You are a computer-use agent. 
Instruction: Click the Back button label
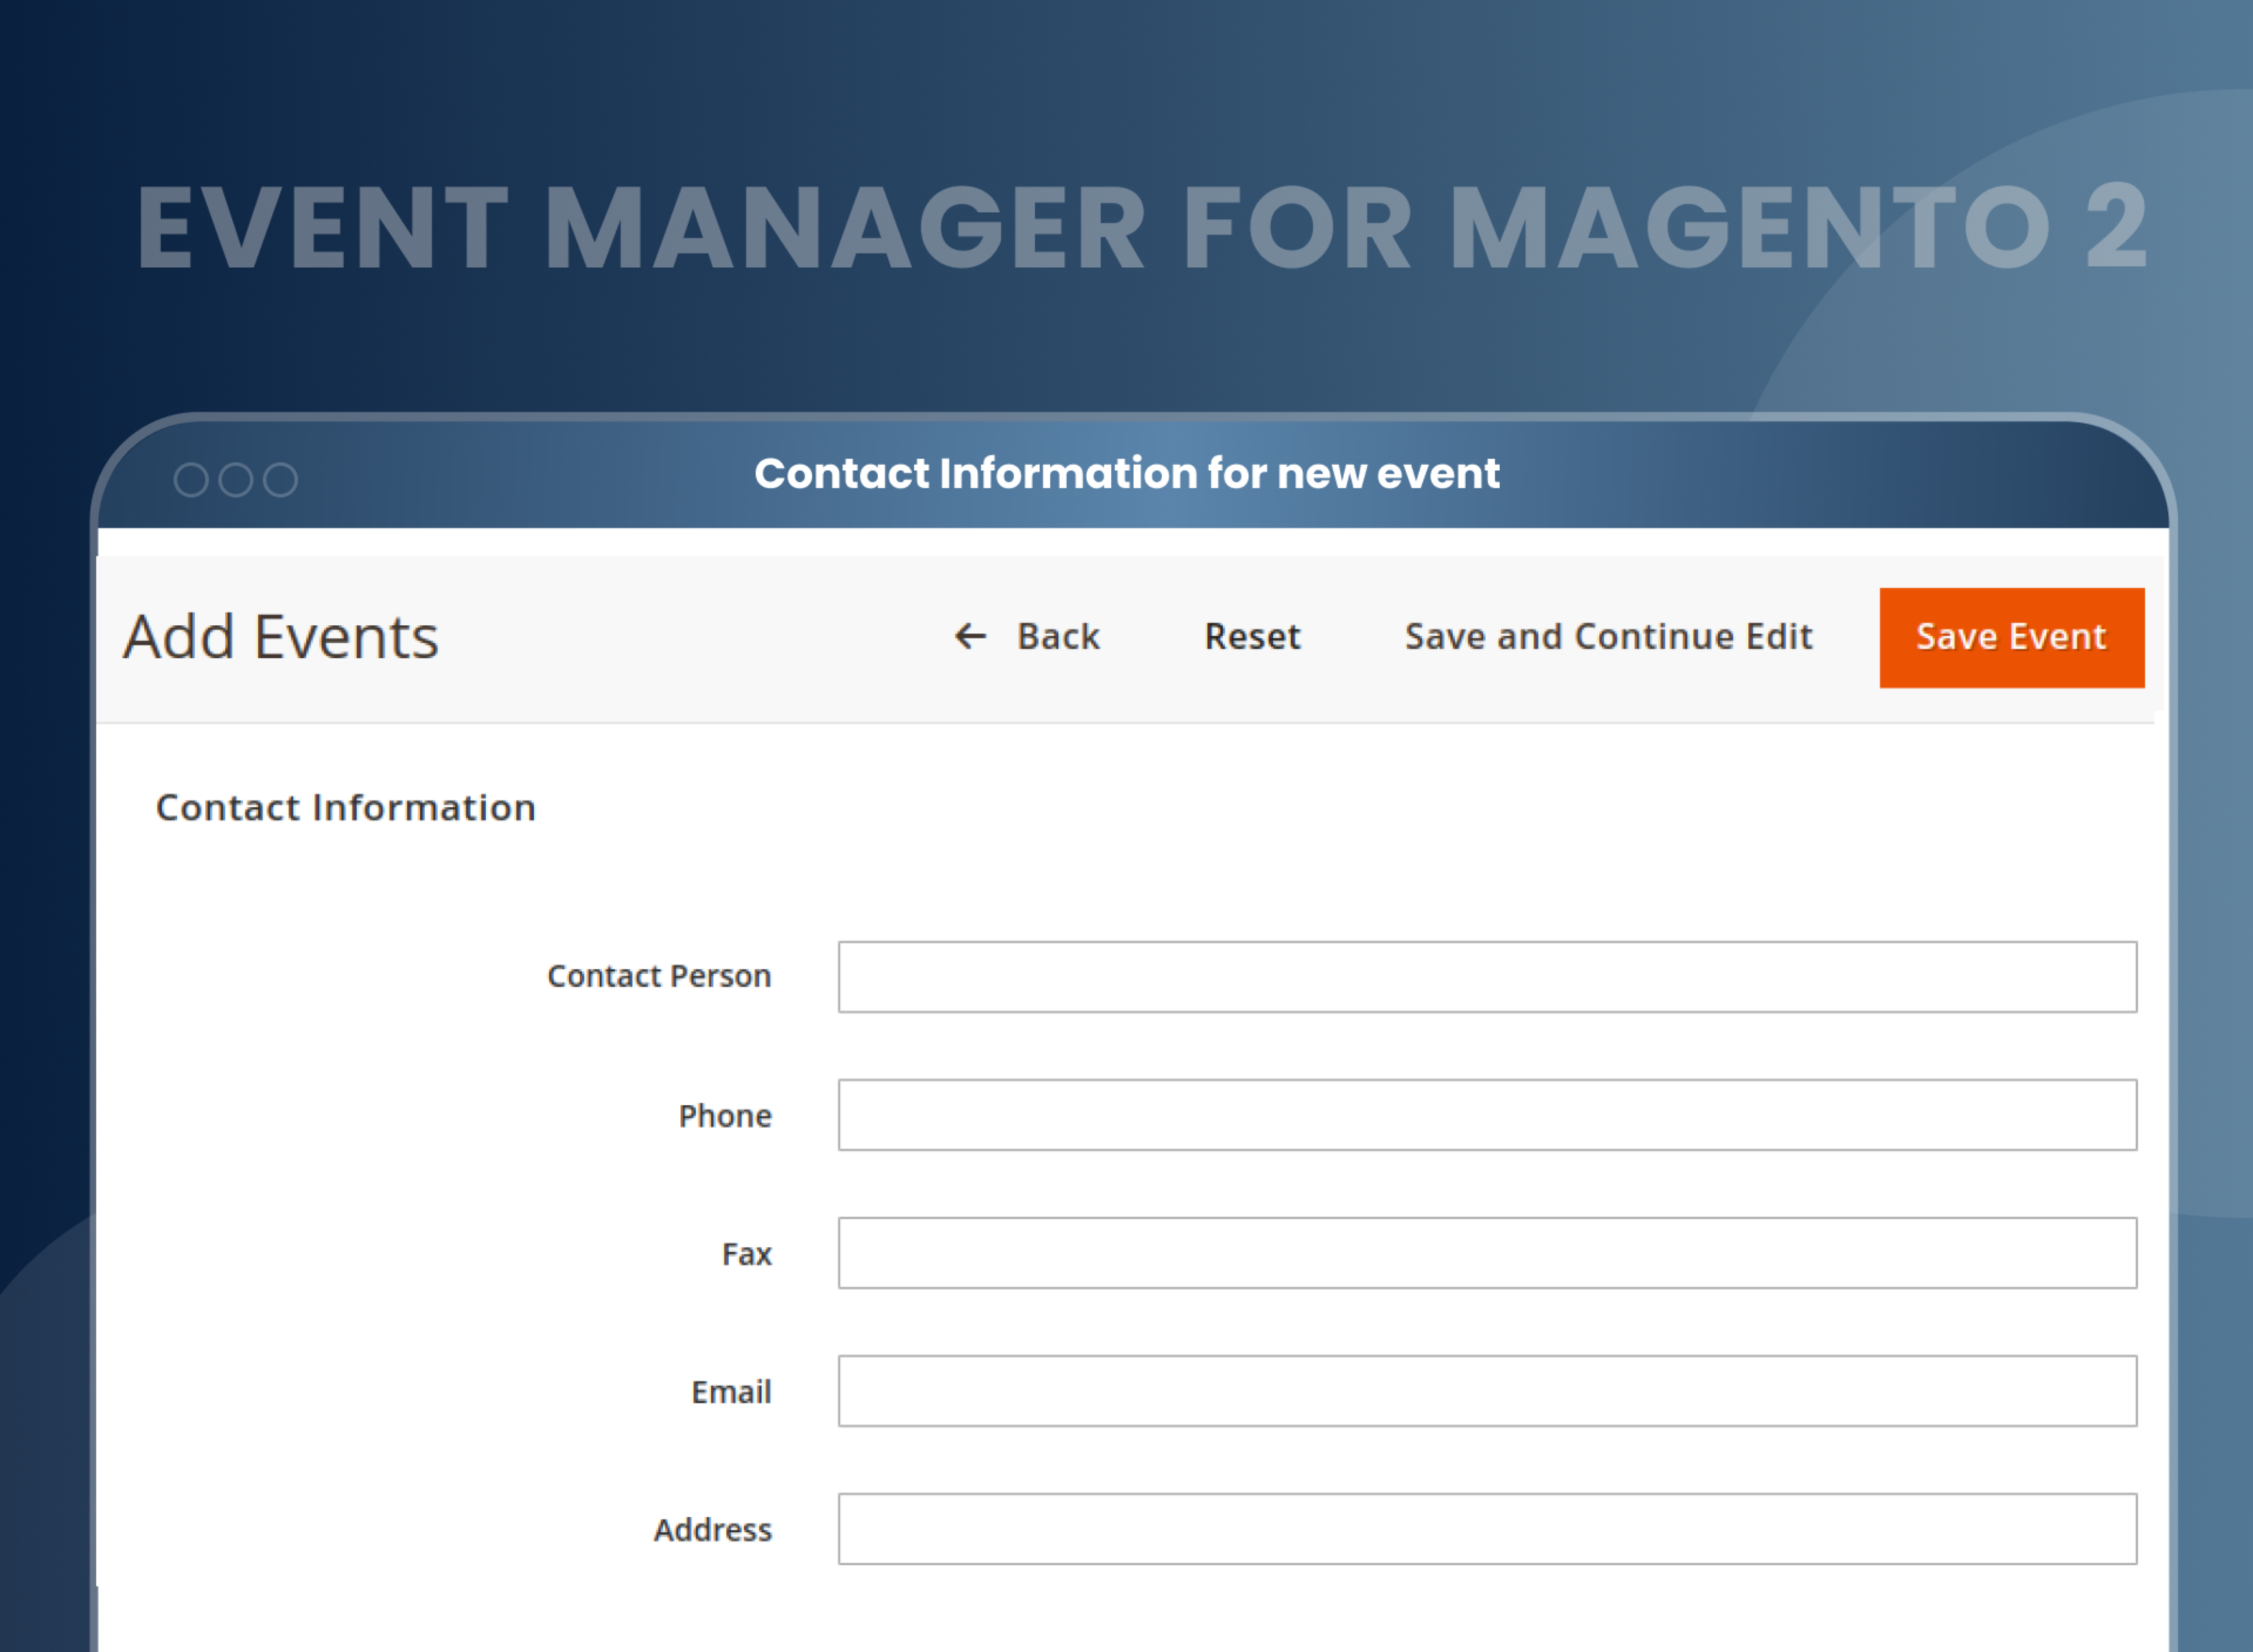pos(1058,637)
